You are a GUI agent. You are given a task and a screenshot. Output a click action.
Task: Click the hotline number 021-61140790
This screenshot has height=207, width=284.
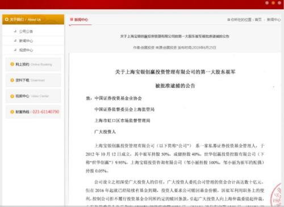46,112
